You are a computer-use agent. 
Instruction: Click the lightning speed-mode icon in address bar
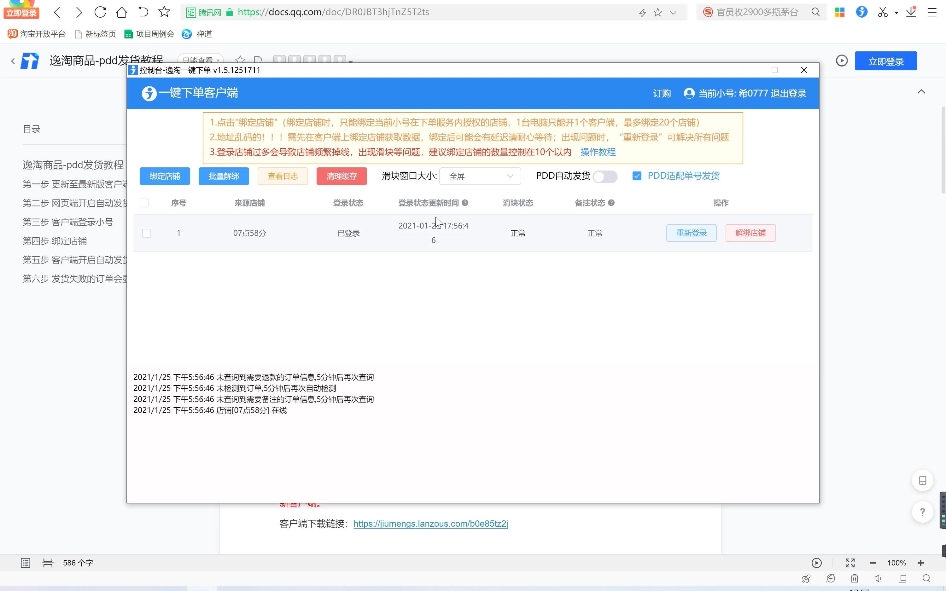[x=642, y=13]
